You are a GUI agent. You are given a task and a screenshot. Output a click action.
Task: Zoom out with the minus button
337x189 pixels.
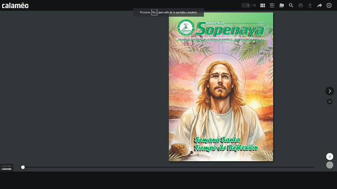(329, 165)
